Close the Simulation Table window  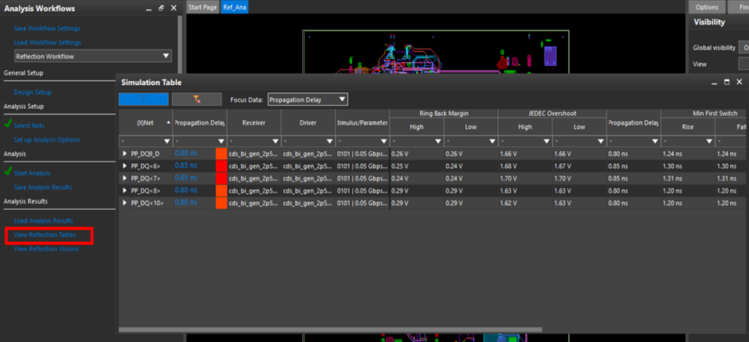pyautogui.click(x=740, y=82)
